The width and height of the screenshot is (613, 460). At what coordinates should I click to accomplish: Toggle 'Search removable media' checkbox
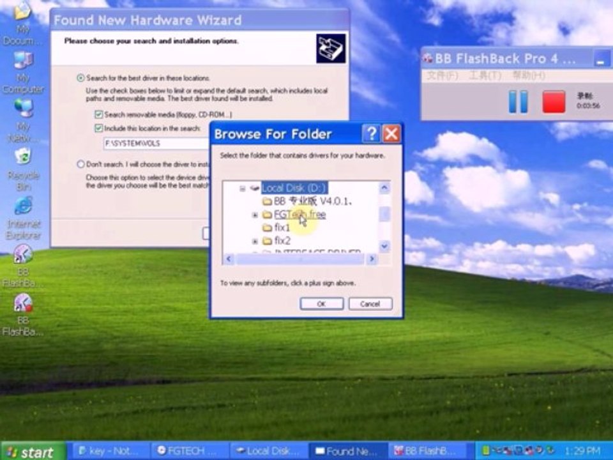[x=98, y=114]
